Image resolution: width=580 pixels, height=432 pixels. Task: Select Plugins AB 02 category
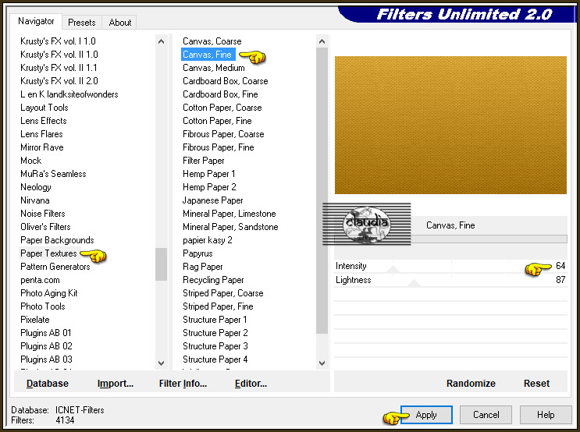[46, 346]
